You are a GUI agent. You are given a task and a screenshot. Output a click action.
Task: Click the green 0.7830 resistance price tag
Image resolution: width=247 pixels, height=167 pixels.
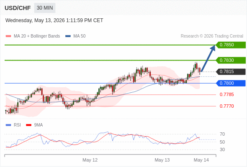tap(231, 60)
